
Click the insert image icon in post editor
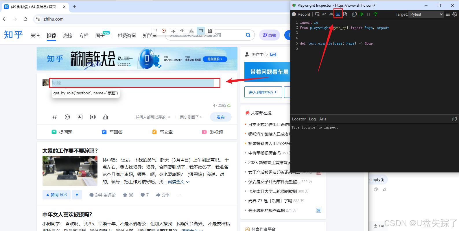[80, 117]
